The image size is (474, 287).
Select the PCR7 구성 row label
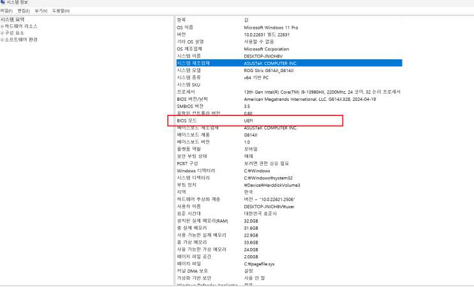pyautogui.click(x=188, y=163)
